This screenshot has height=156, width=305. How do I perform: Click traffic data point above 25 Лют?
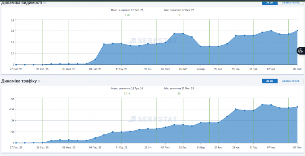(183, 125)
